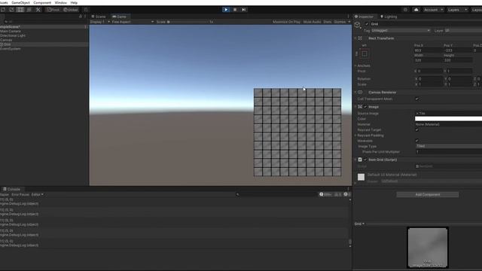The height and width of the screenshot is (271, 482).
Task: Click the Grid preview thumbnail
Action: (428, 248)
